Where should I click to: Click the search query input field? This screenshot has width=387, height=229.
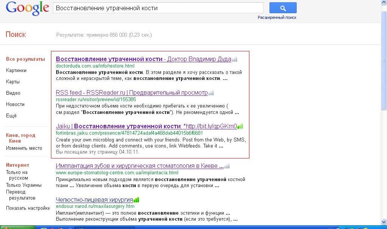coord(158,8)
